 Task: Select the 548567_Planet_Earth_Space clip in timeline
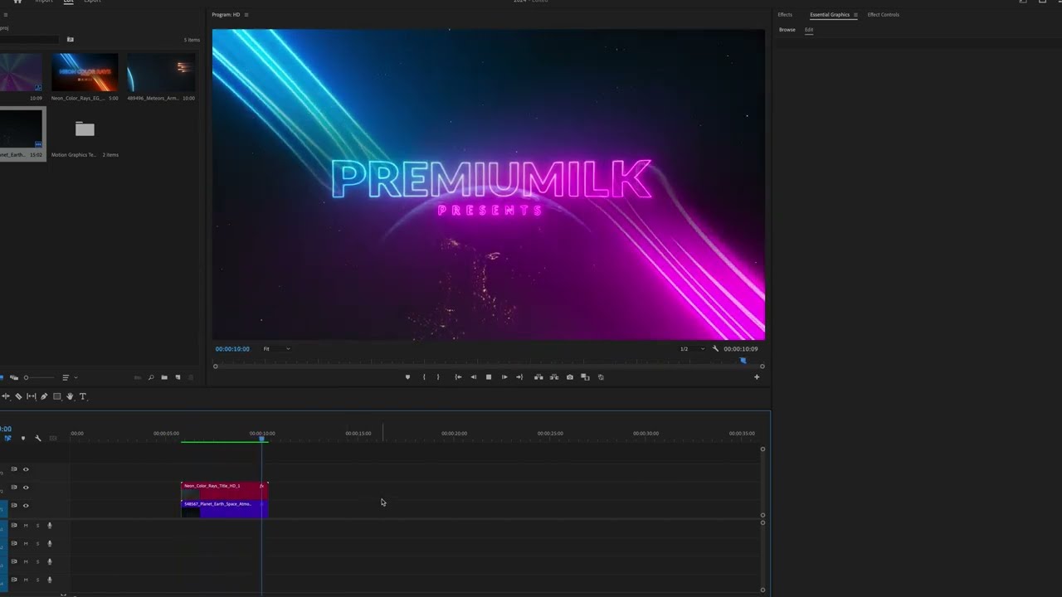[x=225, y=508]
